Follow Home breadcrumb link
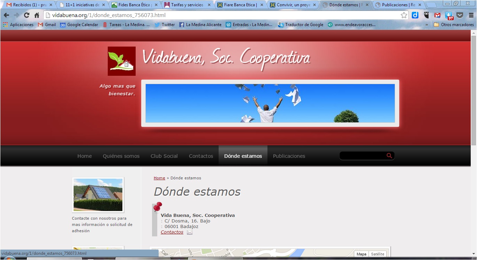 pos(159,178)
